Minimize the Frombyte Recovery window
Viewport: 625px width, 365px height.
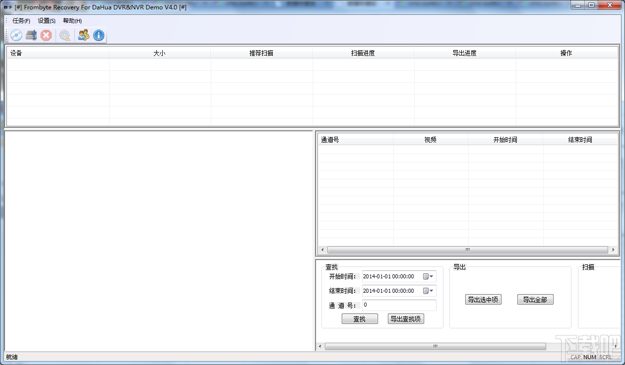(x=577, y=5)
